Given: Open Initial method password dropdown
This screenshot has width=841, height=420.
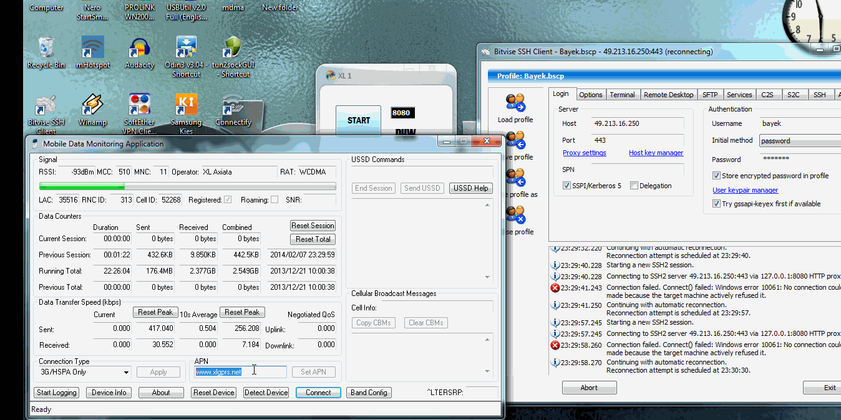Looking at the screenshot, I should [x=800, y=141].
